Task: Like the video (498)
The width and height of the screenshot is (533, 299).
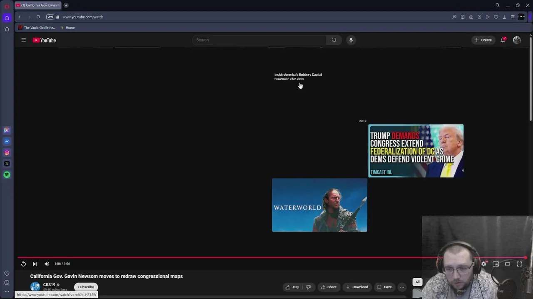Action: tap(292, 287)
